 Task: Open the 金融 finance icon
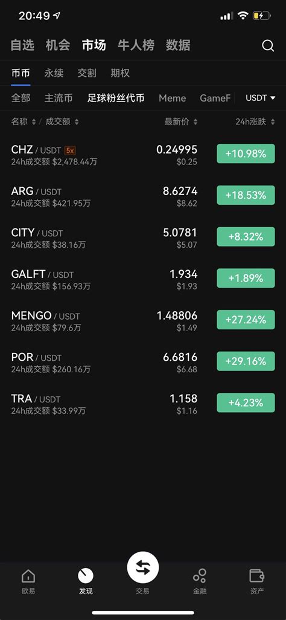click(200, 576)
